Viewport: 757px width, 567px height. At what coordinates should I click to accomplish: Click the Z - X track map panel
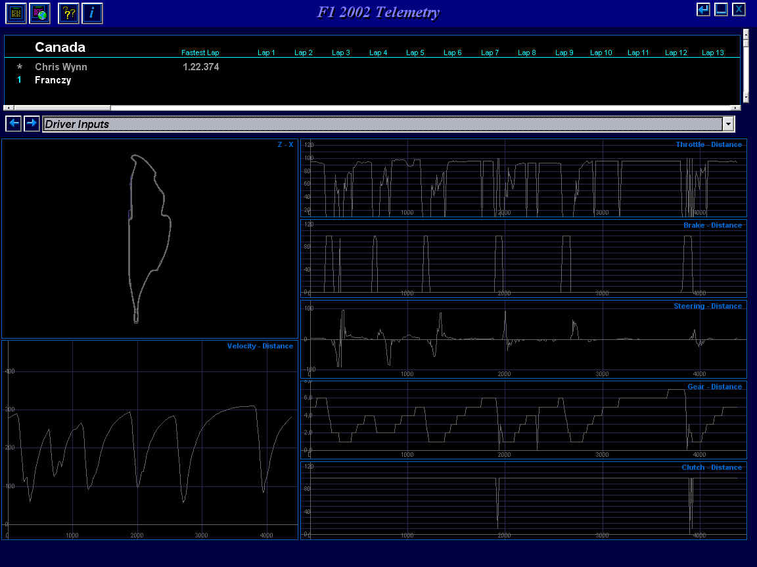point(150,239)
